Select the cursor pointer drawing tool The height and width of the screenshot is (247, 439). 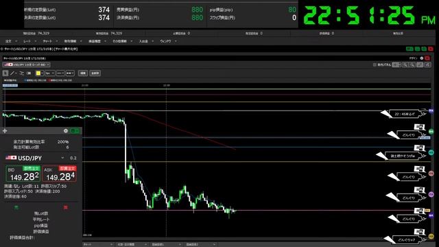pyautogui.click(x=5, y=73)
